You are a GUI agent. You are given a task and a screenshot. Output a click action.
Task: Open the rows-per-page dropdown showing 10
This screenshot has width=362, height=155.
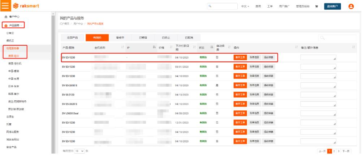pos(80,151)
